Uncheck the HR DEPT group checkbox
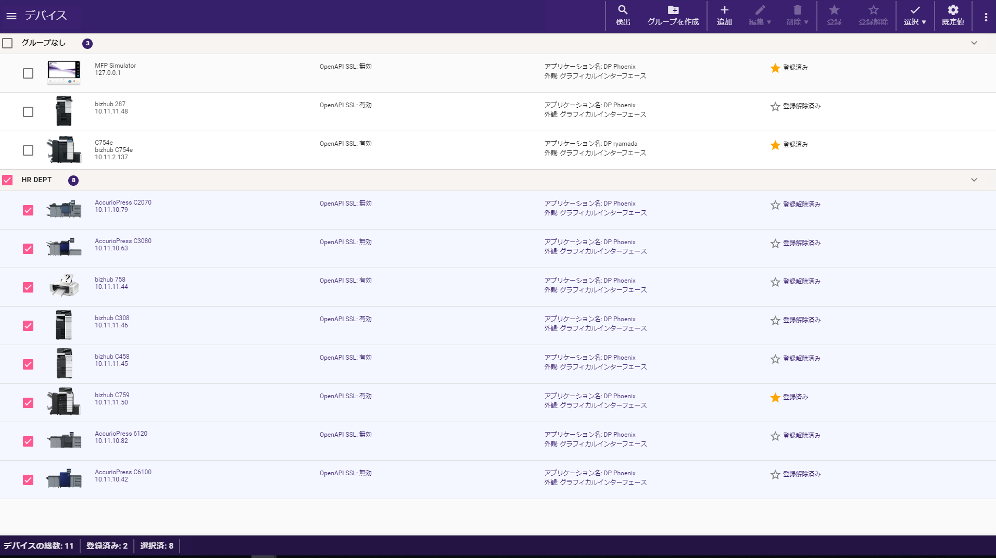 coord(7,180)
